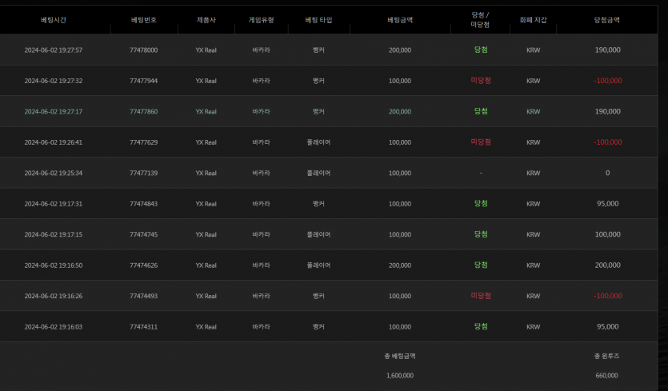Click the 총 베팅금액 label
This screenshot has width=668, height=391.
point(400,356)
